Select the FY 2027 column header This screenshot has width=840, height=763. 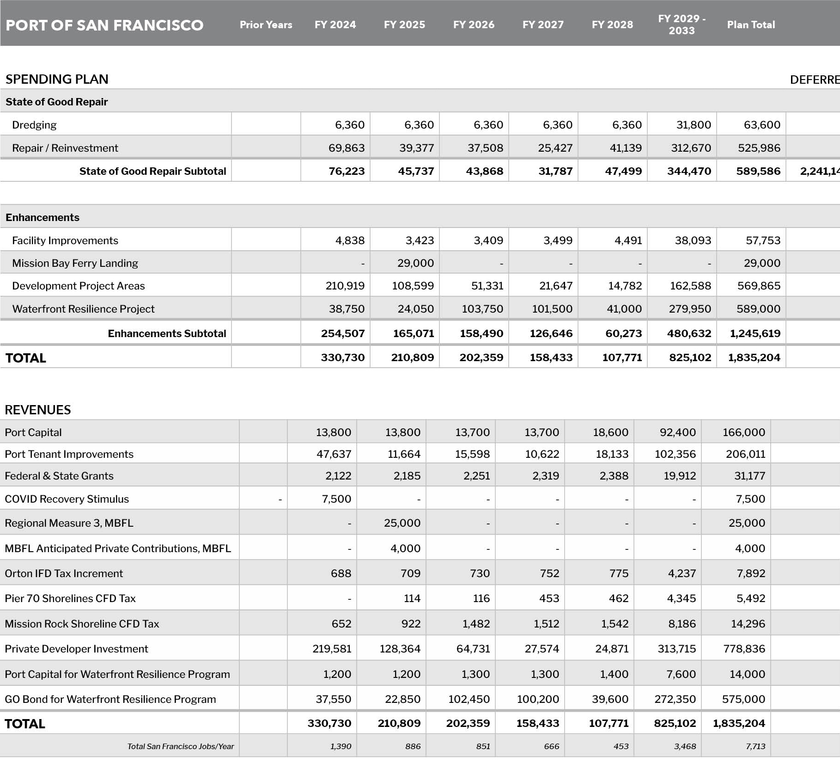click(543, 25)
